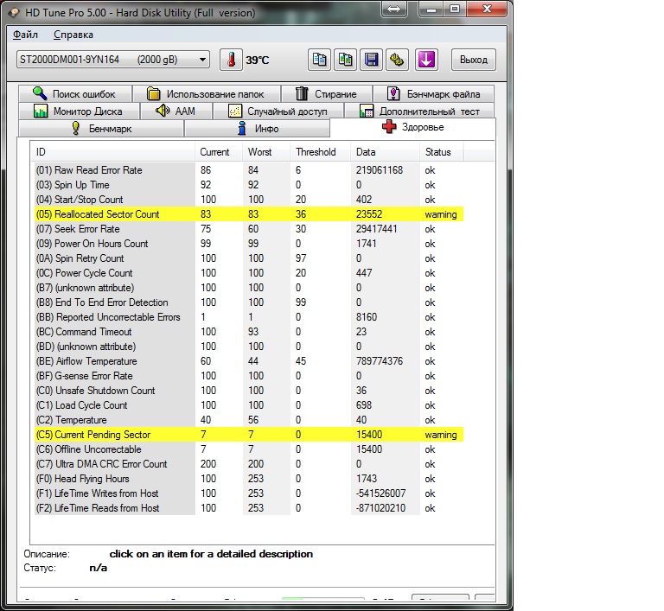664x611 pixels.
Task: Click the copy text to clipboard icon
Action: tap(320, 60)
